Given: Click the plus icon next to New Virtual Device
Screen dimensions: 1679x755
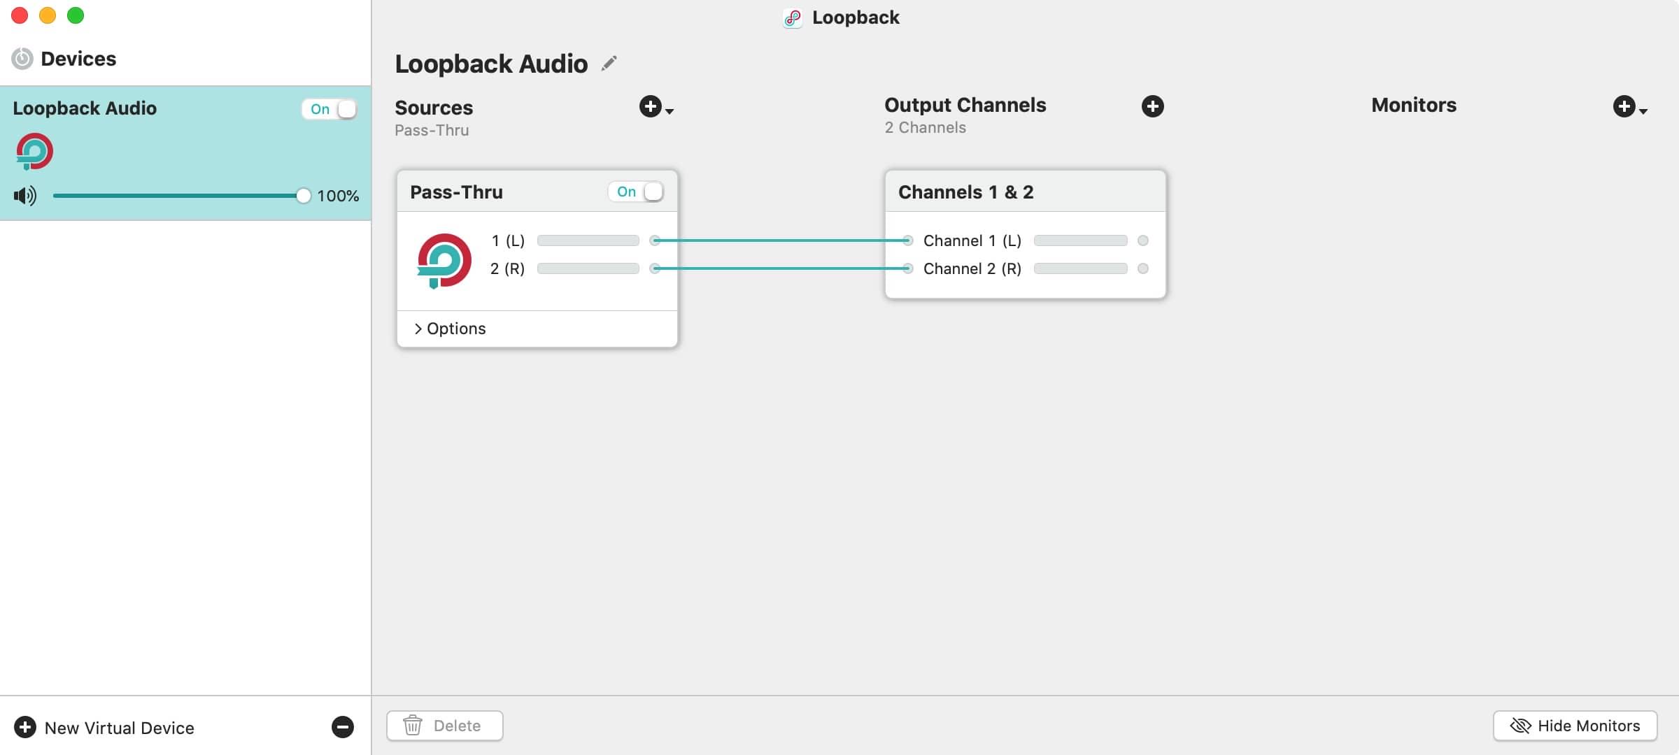Looking at the screenshot, I should [25, 727].
